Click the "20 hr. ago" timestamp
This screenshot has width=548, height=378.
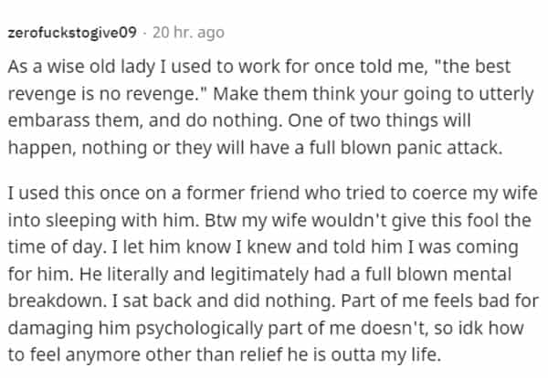[x=186, y=34]
